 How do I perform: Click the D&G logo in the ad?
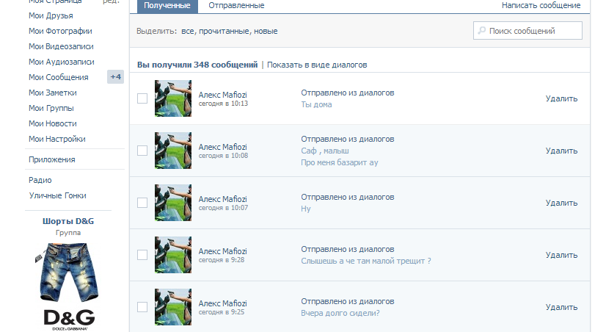(69, 320)
